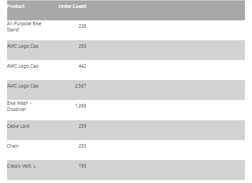
Task: Click the Order Count column header
Action: [x=72, y=6]
